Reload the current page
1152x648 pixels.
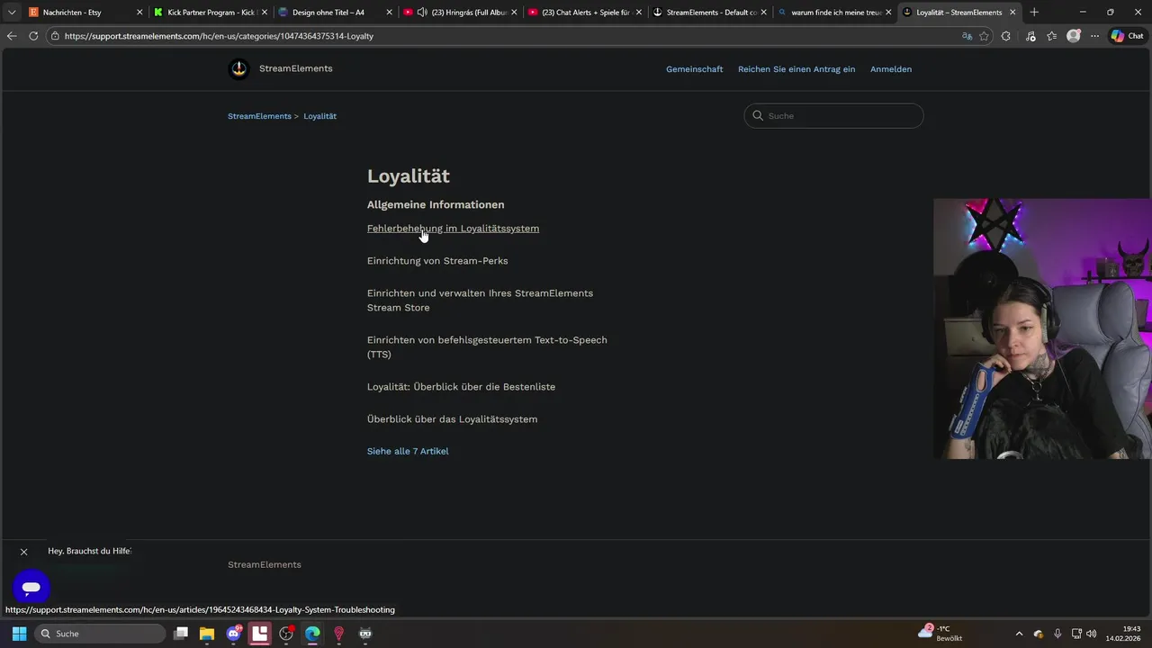(x=33, y=36)
